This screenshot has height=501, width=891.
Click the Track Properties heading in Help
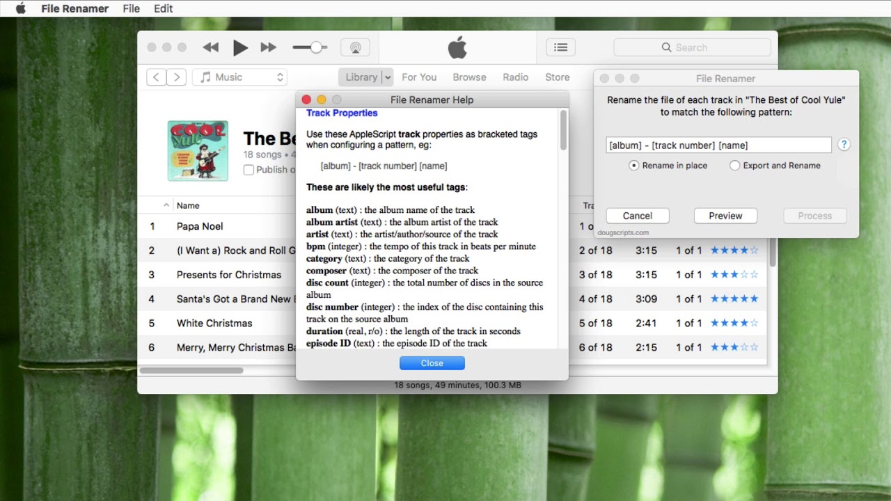click(342, 113)
